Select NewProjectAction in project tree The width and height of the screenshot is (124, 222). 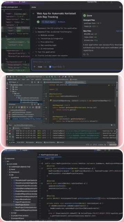pos(21,205)
